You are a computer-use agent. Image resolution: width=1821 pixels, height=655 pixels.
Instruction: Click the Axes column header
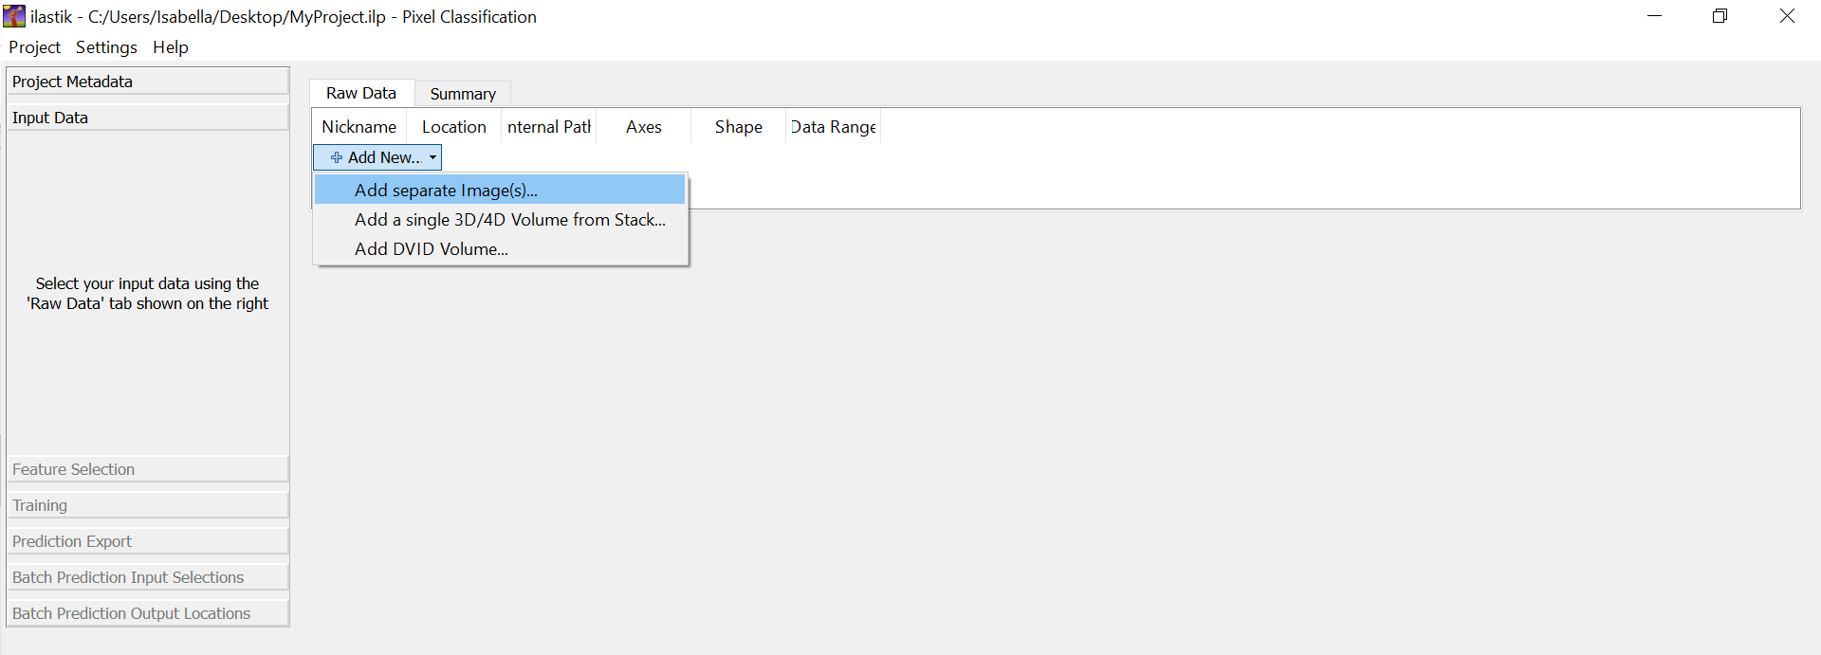pos(644,127)
